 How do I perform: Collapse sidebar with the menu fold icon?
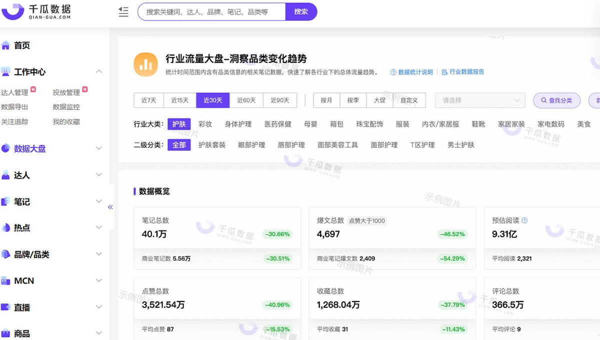pos(123,12)
